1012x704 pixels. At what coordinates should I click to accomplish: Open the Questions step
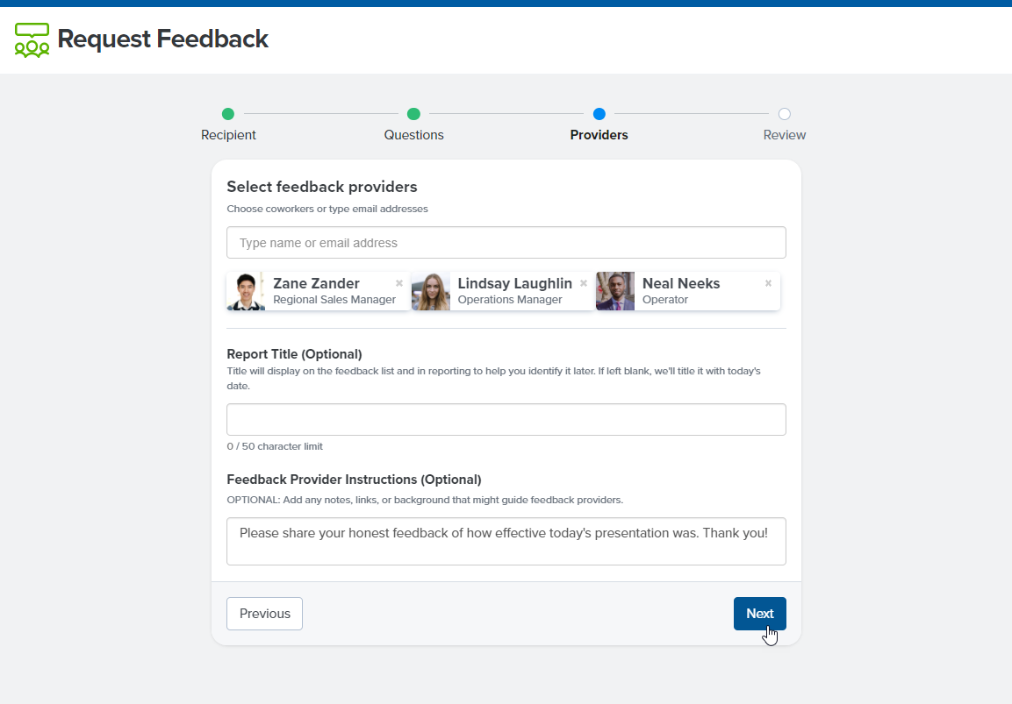(x=413, y=135)
